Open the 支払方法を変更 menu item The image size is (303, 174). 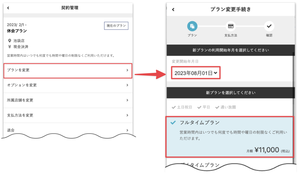[68, 115]
